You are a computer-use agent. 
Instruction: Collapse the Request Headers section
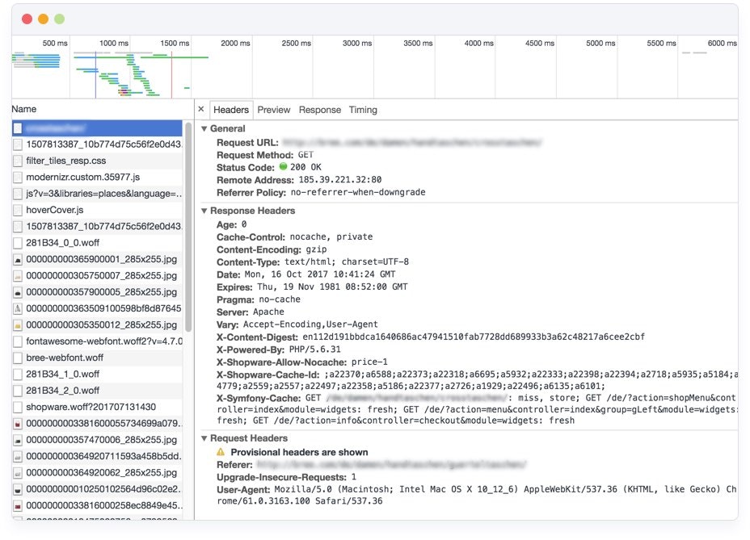204,438
